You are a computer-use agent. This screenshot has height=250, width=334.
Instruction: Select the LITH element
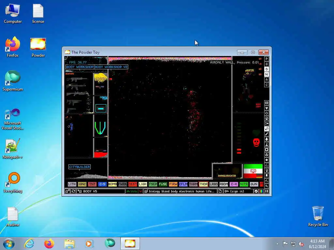pos(72,184)
